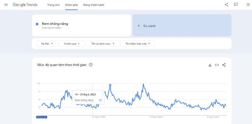Open the 5 năm qua time range dropdown
252x124 pixels.
click(72, 44)
